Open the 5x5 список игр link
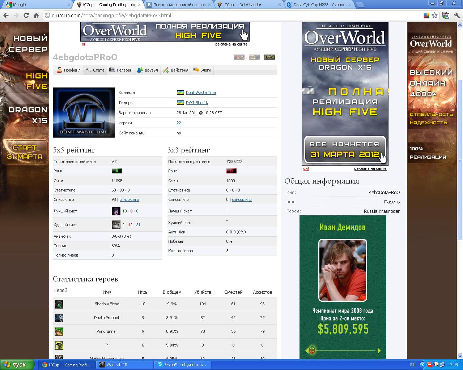Screen dimensions: 463x370 129,199
